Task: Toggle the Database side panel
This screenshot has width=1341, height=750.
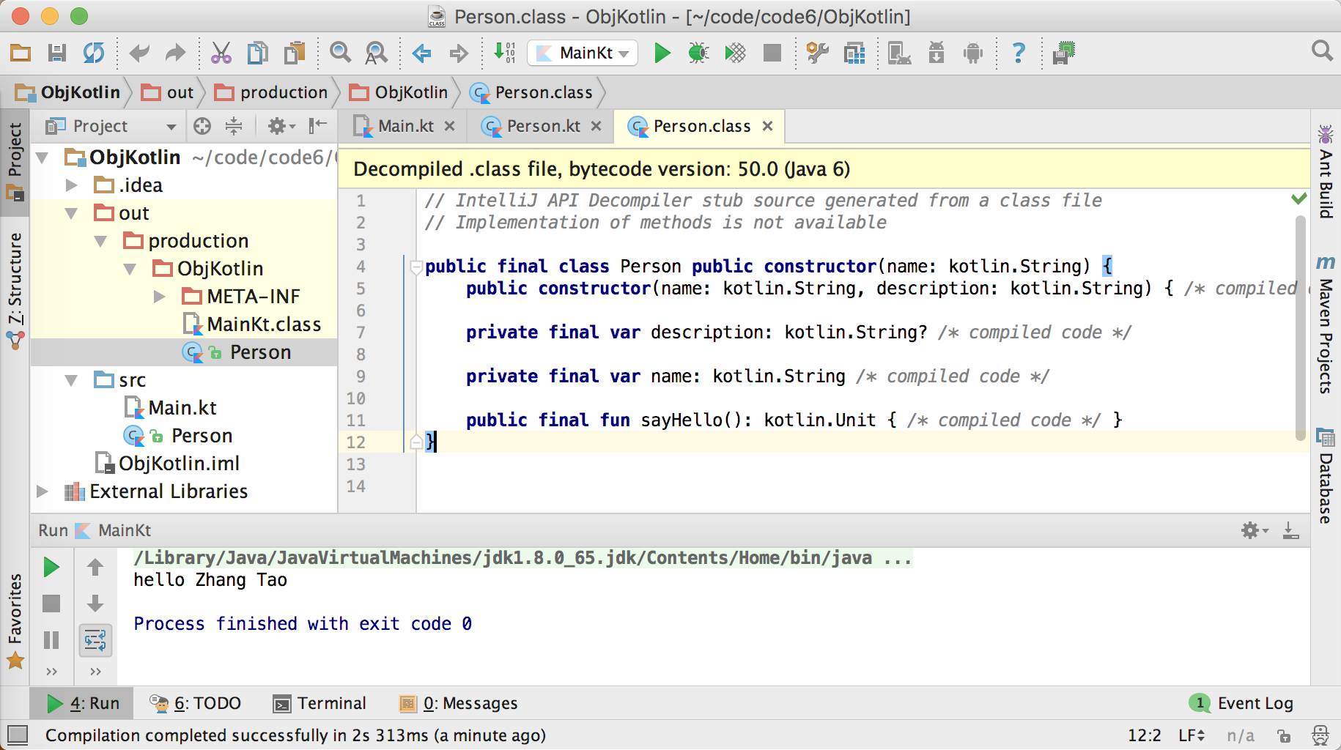Action: click(x=1326, y=476)
